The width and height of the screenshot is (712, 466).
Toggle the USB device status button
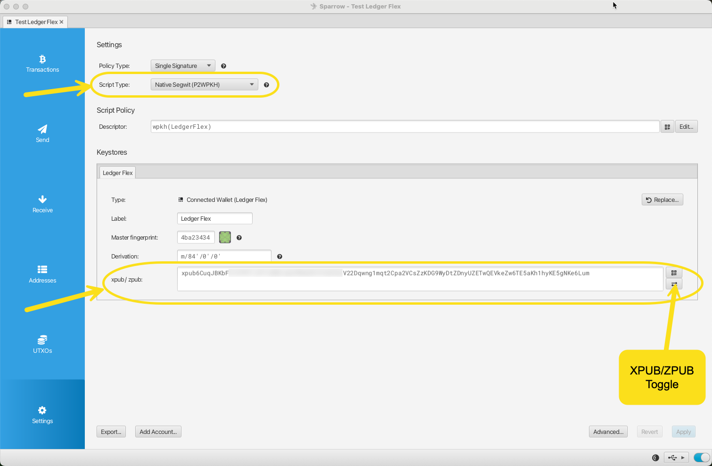[x=676, y=458]
